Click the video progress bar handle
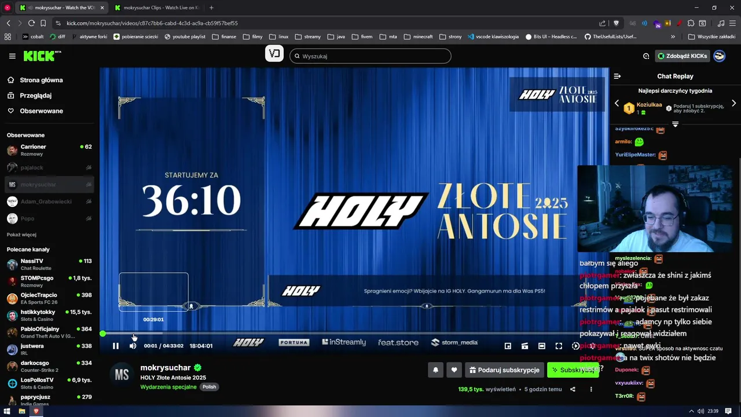 (102, 334)
